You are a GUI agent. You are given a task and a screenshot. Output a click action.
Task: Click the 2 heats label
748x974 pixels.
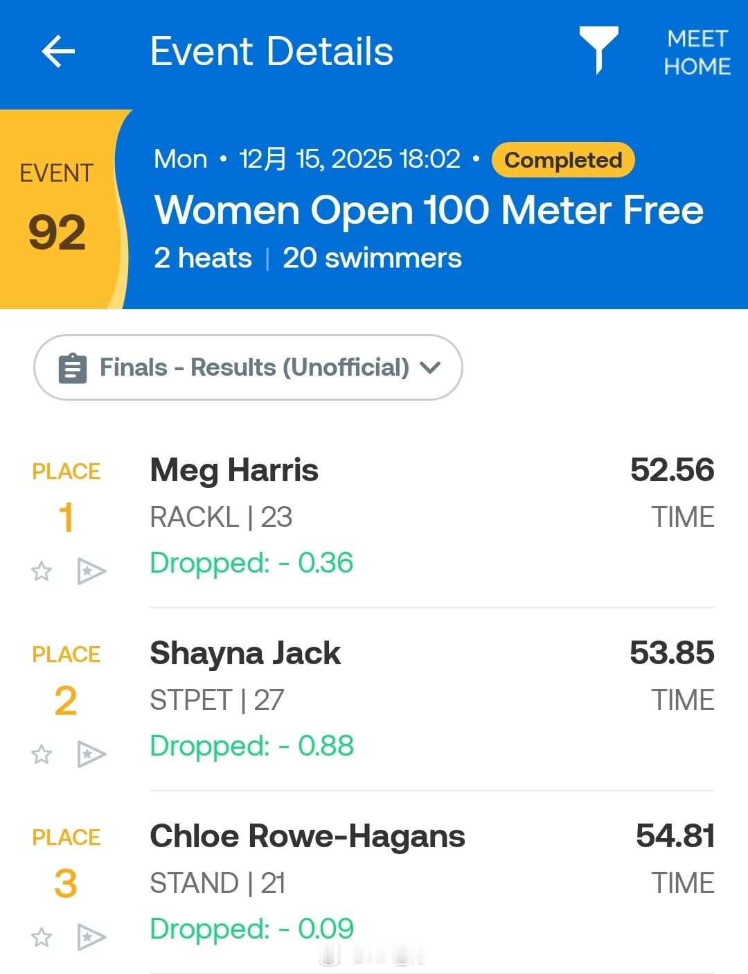(x=203, y=259)
